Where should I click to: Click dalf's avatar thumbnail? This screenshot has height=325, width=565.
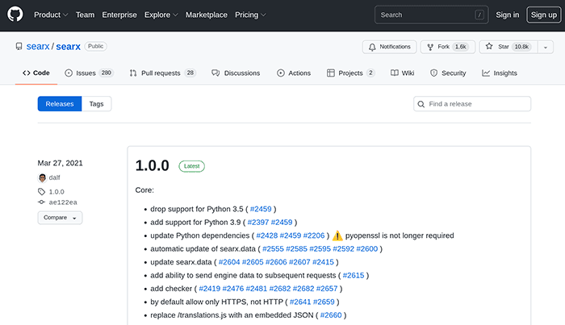pyautogui.click(x=42, y=177)
